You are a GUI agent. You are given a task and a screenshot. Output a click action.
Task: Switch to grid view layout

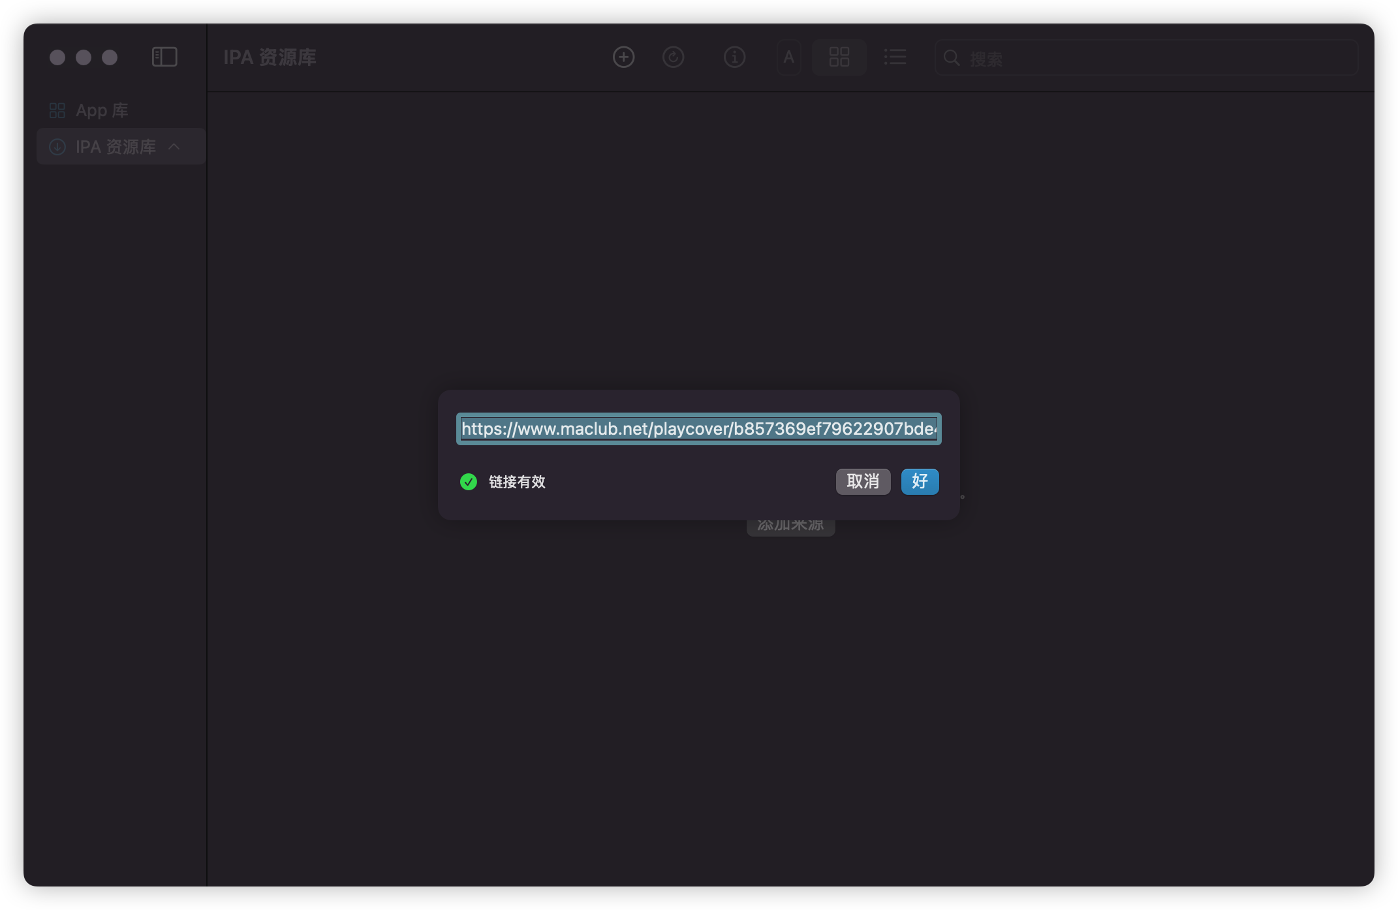coord(839,57)
